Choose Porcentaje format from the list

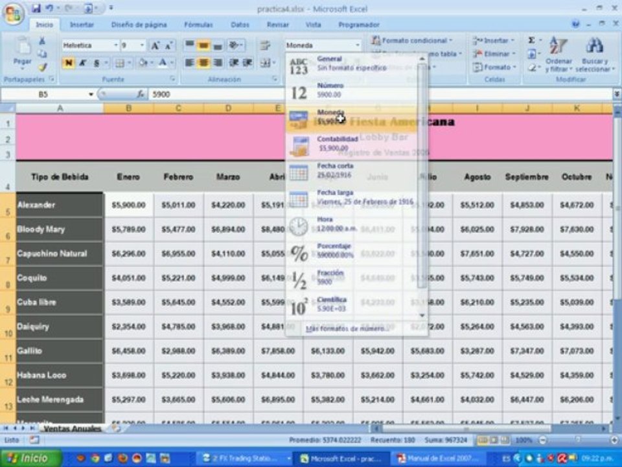pyautogui.click(x=351, y=252)
